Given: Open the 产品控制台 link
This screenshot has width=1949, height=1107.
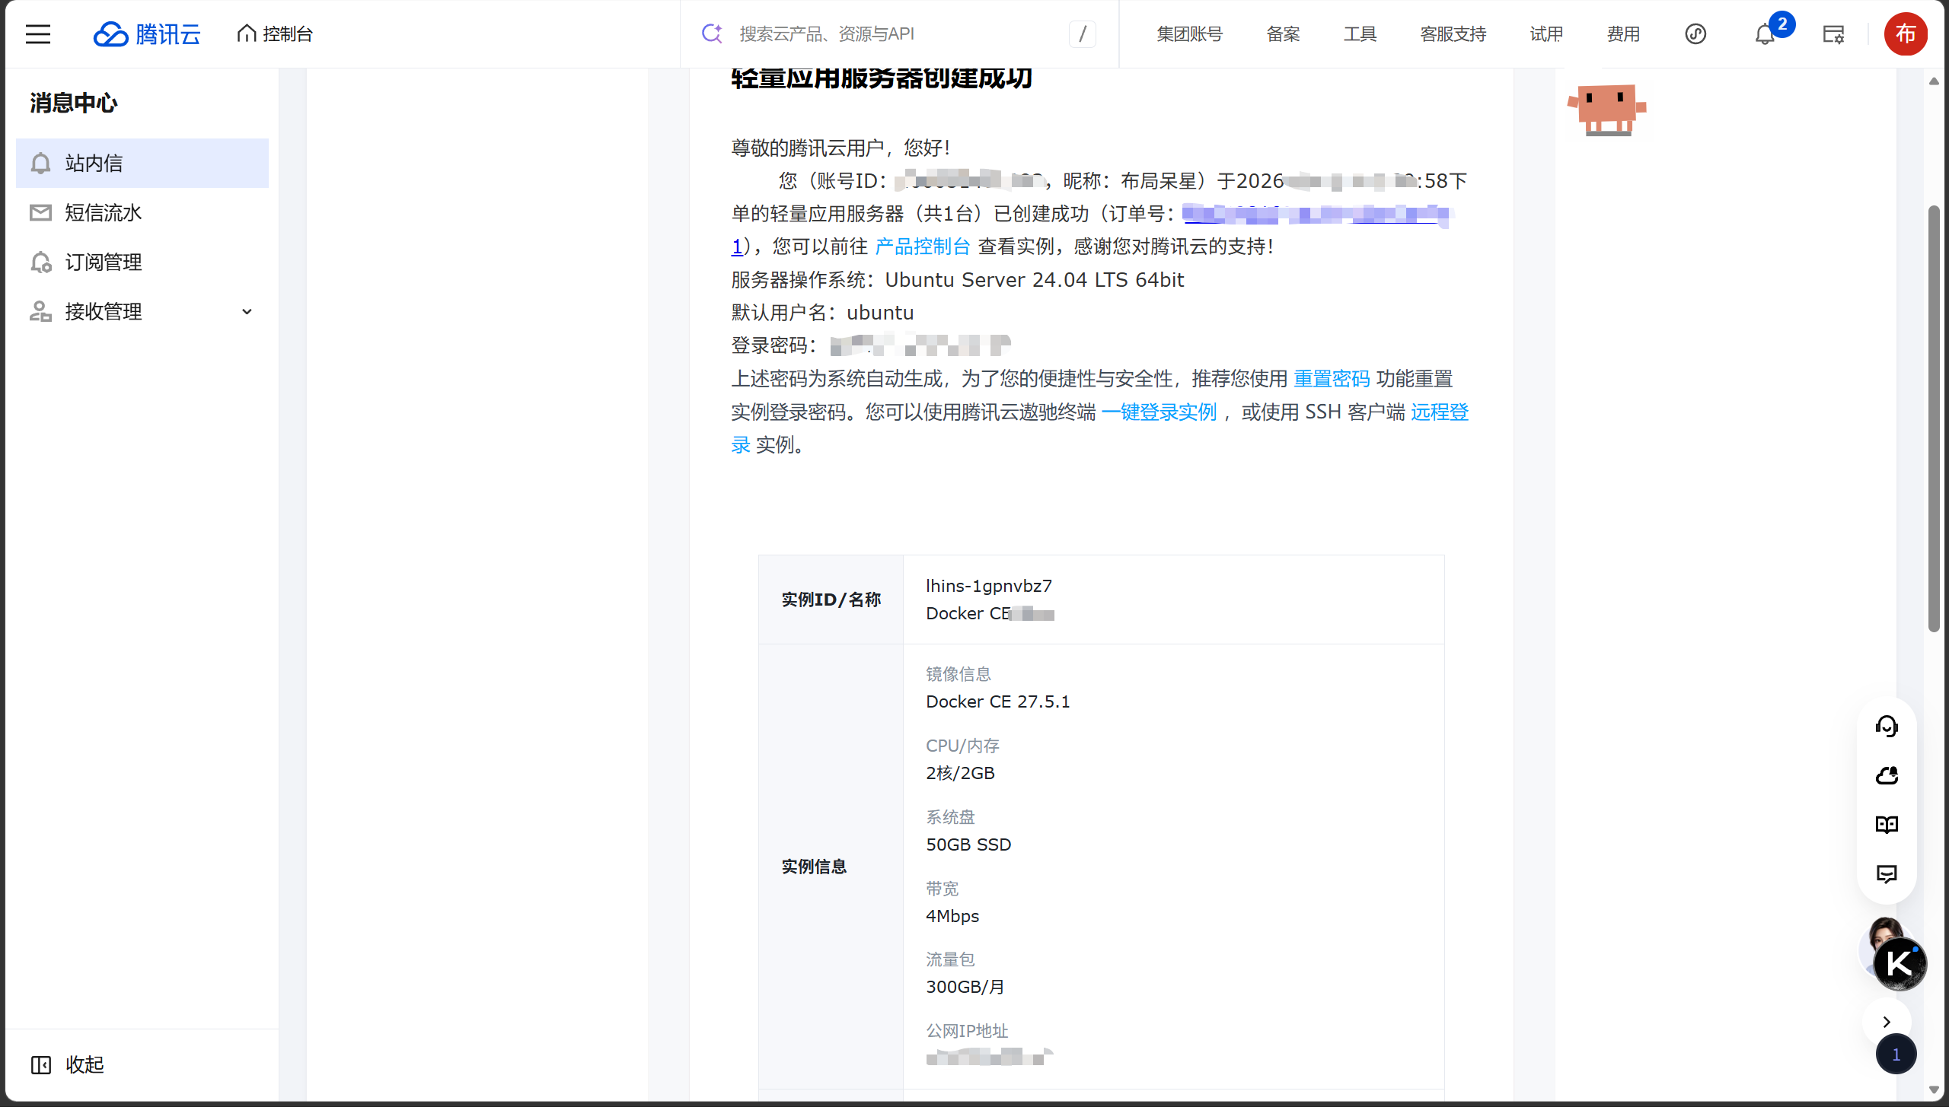Looking at the screenshot, I should click(923, 247).
